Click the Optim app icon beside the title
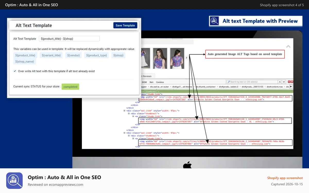This screenshot has height=193, width=309. pyautogui.click(x=14, y=181)
